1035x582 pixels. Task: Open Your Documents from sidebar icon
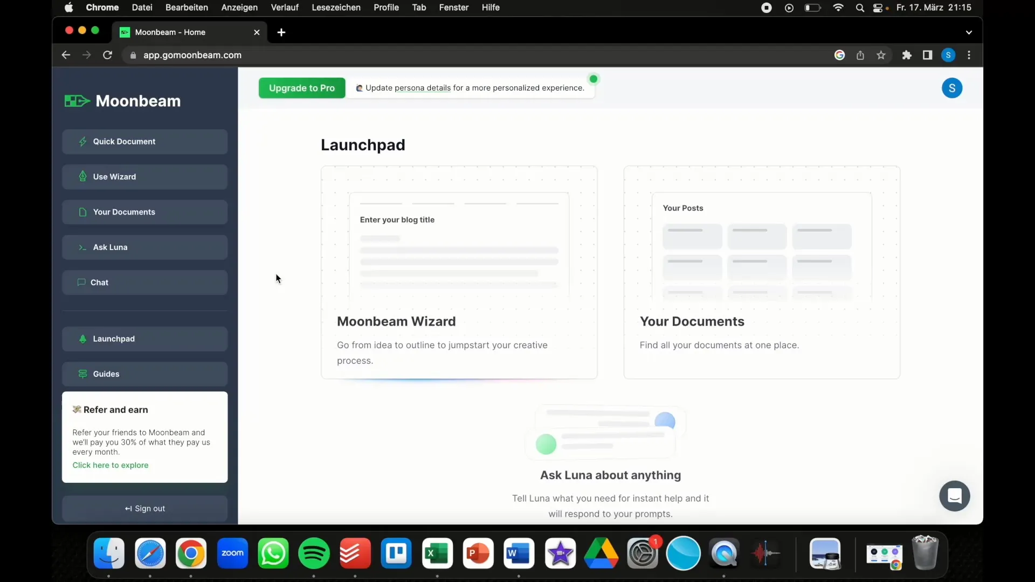click(82, 211)
